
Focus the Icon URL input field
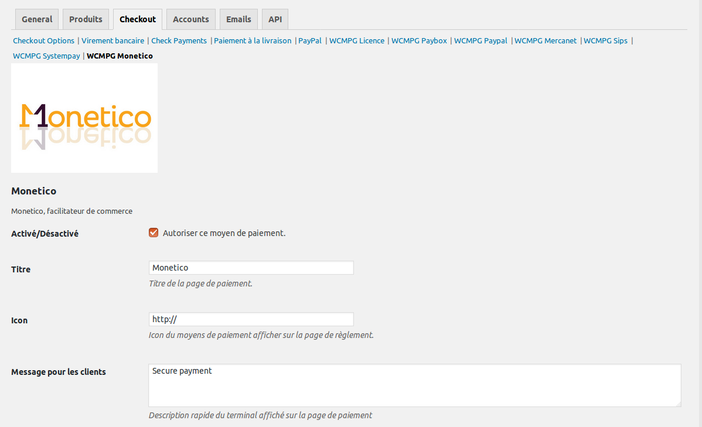251,319
